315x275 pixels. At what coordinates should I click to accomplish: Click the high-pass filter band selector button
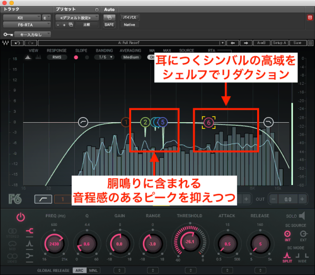click(43, 199)
